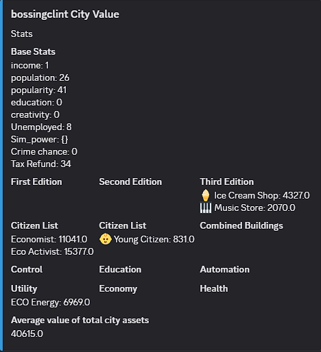Select the bossingclint City Value title
This screenshot has height=352, width=321.
(x=65, y=14)
